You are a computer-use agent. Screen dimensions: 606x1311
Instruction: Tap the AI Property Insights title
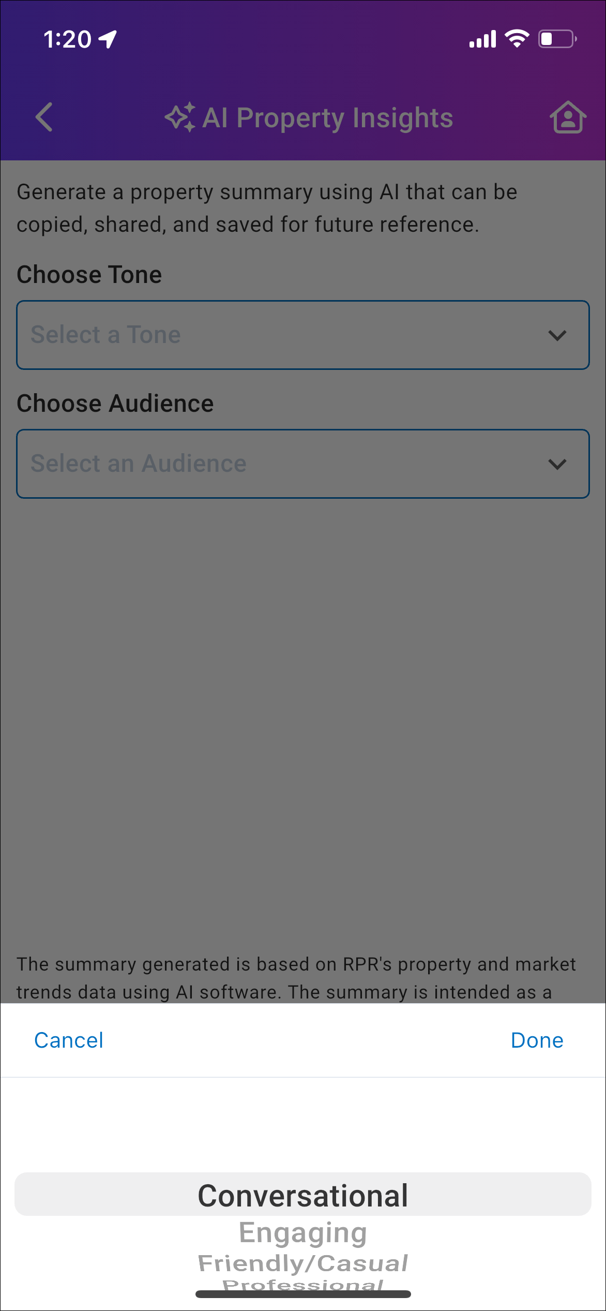(x=328, y=117)
